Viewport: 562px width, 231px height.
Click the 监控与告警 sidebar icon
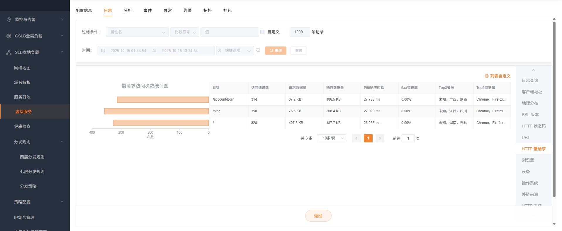(x=9, y=20)
